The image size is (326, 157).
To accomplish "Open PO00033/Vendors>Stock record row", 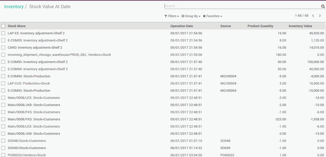I will pyautogui.click(x=27, y=155).
